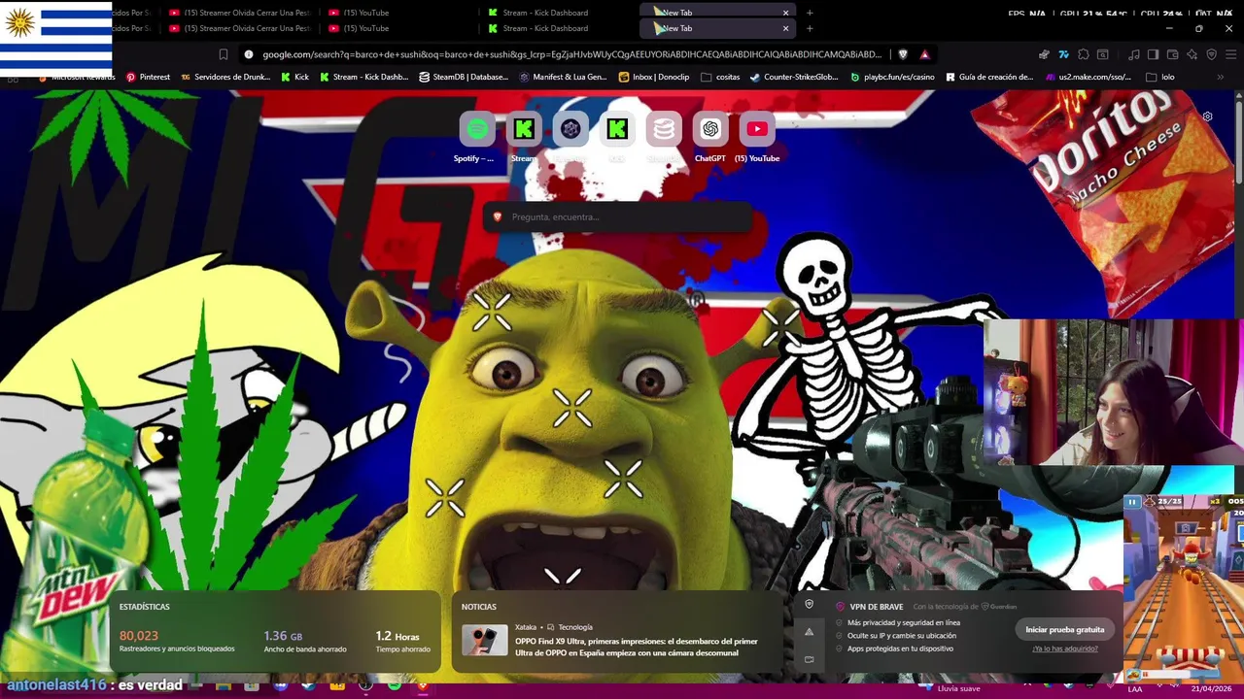Open the 'Counter-StrikeGlob...' bookmark
Screen dimensions: 1244x699
tap(794, 77)
